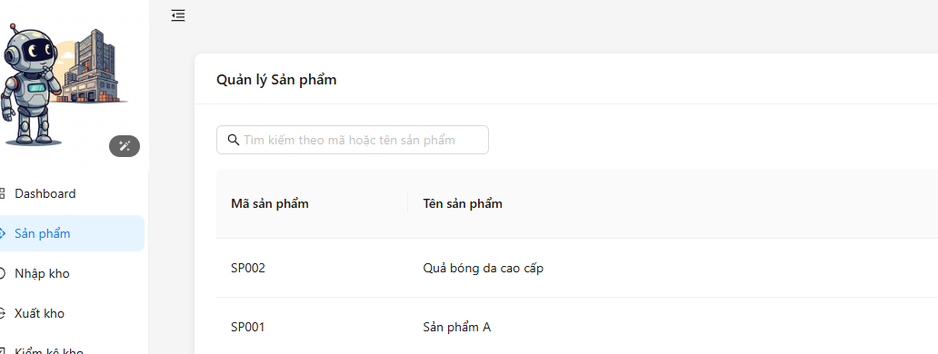The image size is (938, 354).
Task: Click the Dashboard grid icon
Action: (2, 193)
